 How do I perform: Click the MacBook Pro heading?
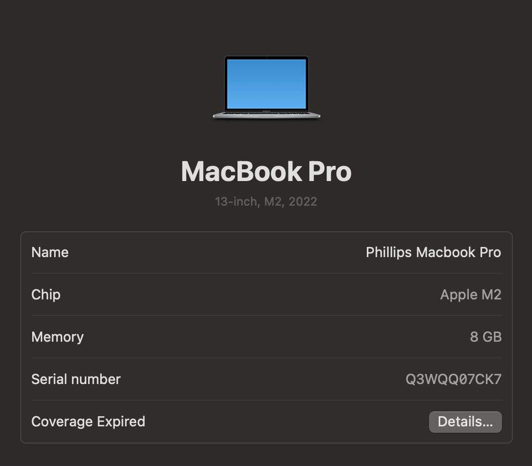pos(267,172)
